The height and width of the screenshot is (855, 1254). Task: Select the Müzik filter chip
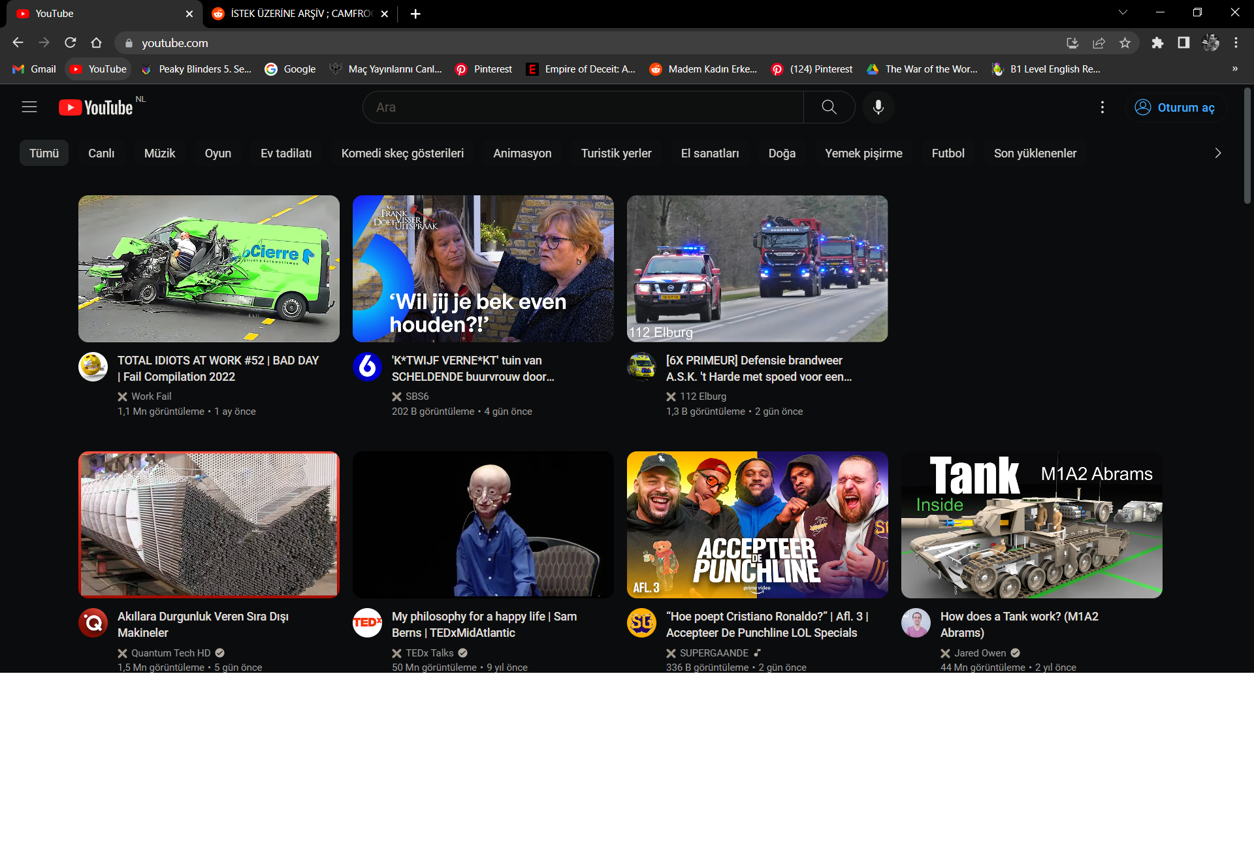[x=159, y=153]
